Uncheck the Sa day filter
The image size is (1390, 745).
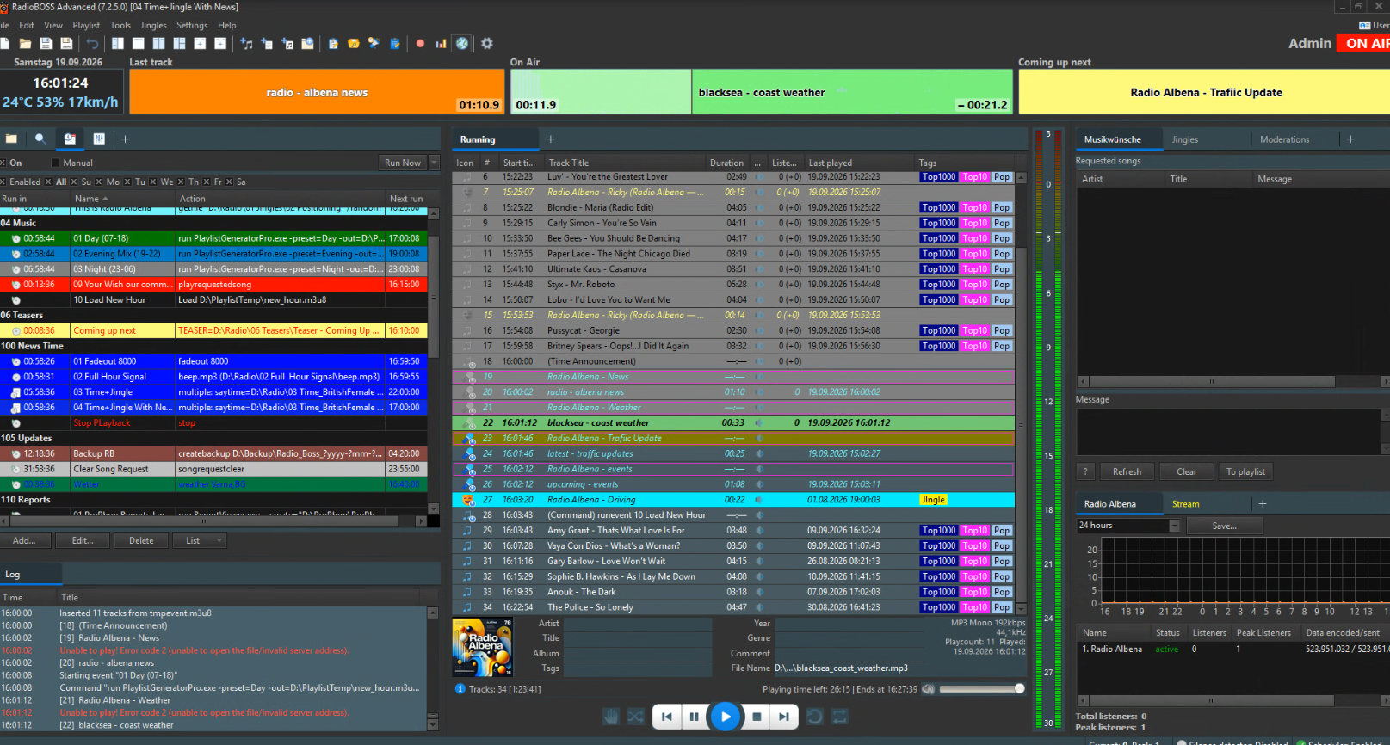pyautogui.click(x=230, y=182)
